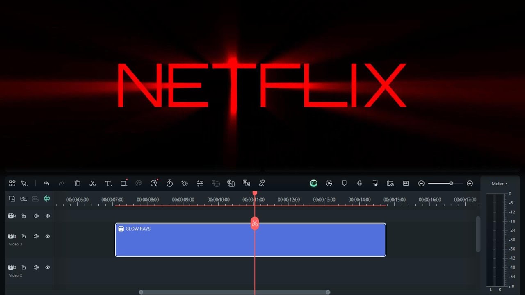Split clip using toolbar scissors icon

pyautogui.click(x=93, y=183)
